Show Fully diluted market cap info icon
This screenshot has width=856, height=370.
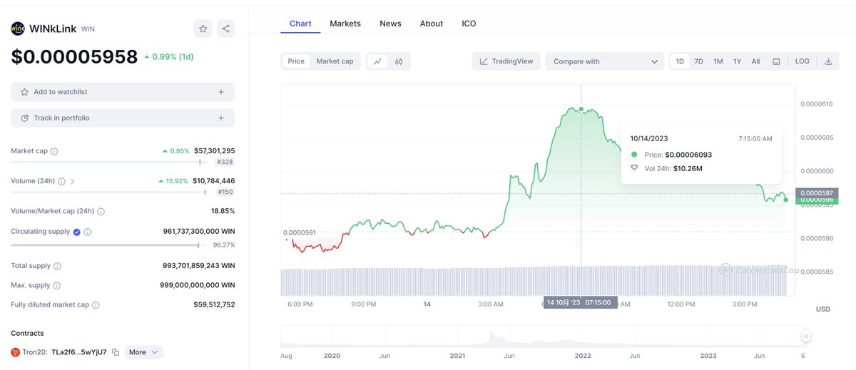click(96, 305)
